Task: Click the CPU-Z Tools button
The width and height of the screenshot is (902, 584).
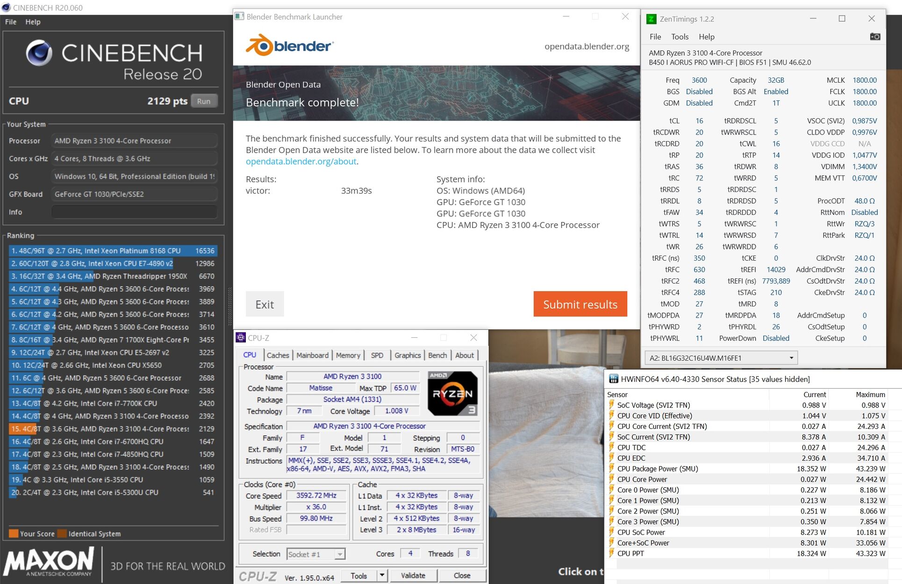Action: tap(359, 576)
